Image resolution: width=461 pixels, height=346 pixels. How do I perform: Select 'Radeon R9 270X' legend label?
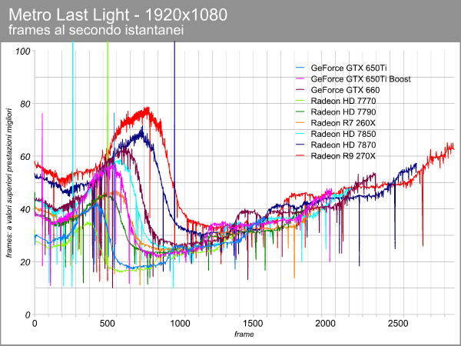[343, 156]
